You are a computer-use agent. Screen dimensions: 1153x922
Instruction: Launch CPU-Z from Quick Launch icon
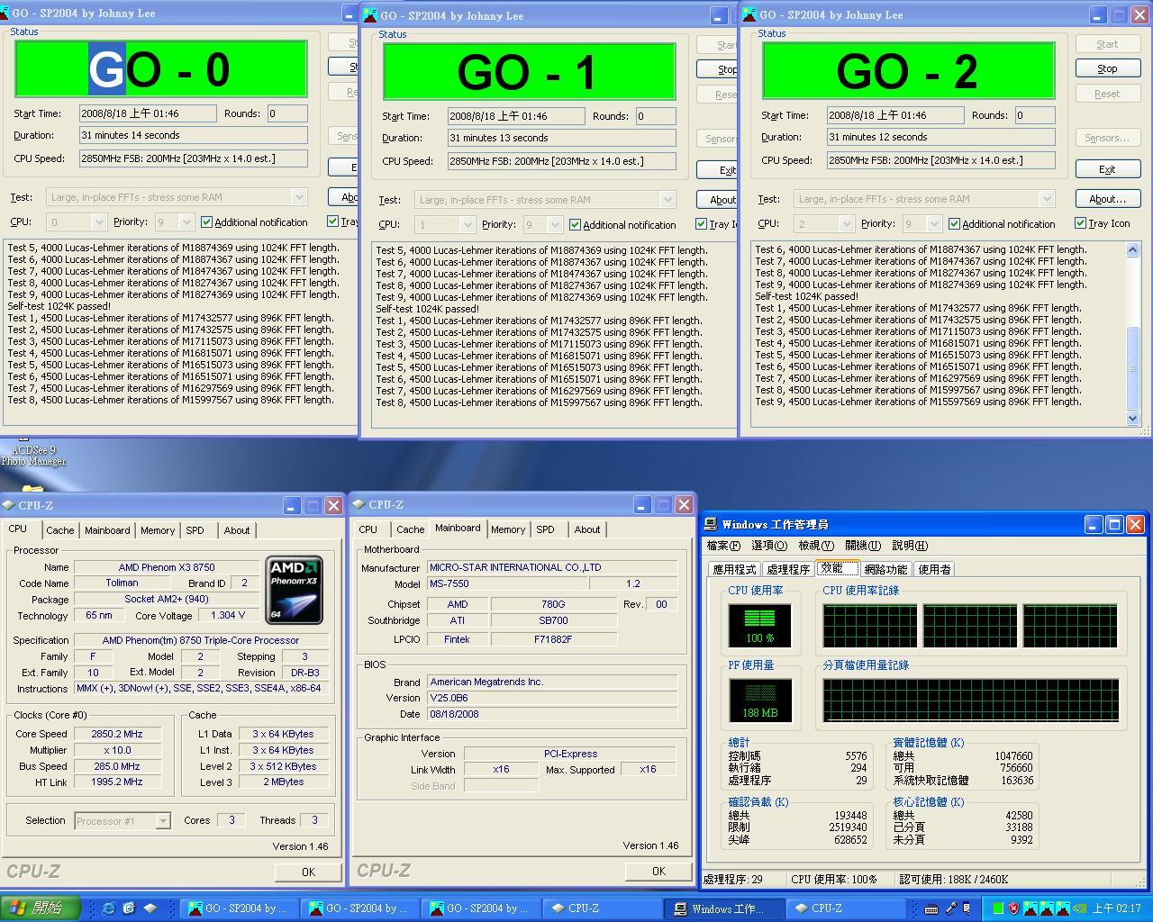[x=150, y=908]
